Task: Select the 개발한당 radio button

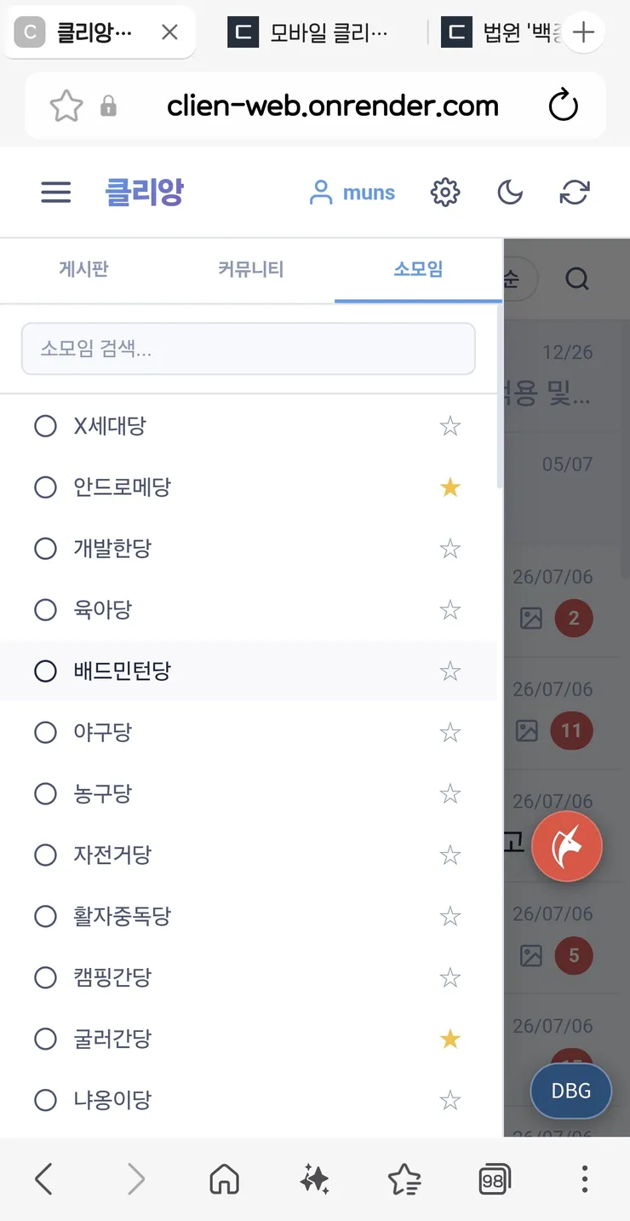Action: pos(45,549)
